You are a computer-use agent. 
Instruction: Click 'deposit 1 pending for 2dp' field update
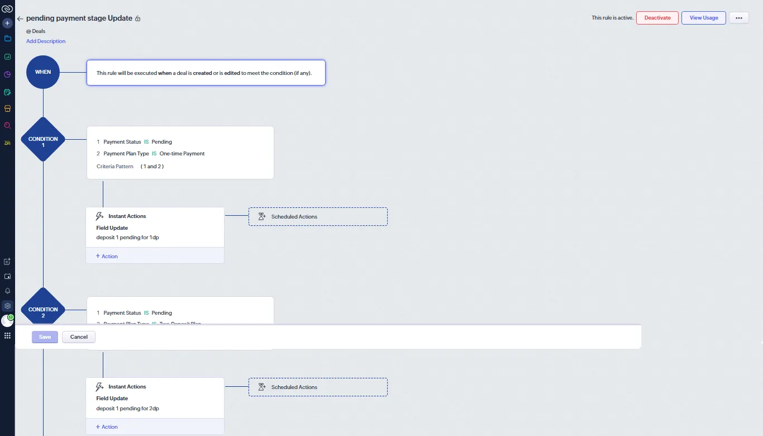pos(128,409)
